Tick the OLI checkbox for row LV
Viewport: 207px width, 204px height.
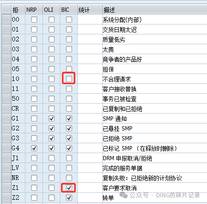[x=51, y=168]
